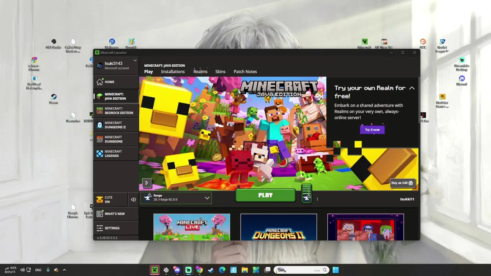Switch to the Patch Notes tab

coord(245,72)
